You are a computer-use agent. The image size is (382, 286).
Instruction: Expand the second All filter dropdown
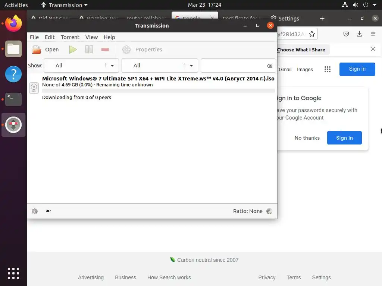point(160,66)
